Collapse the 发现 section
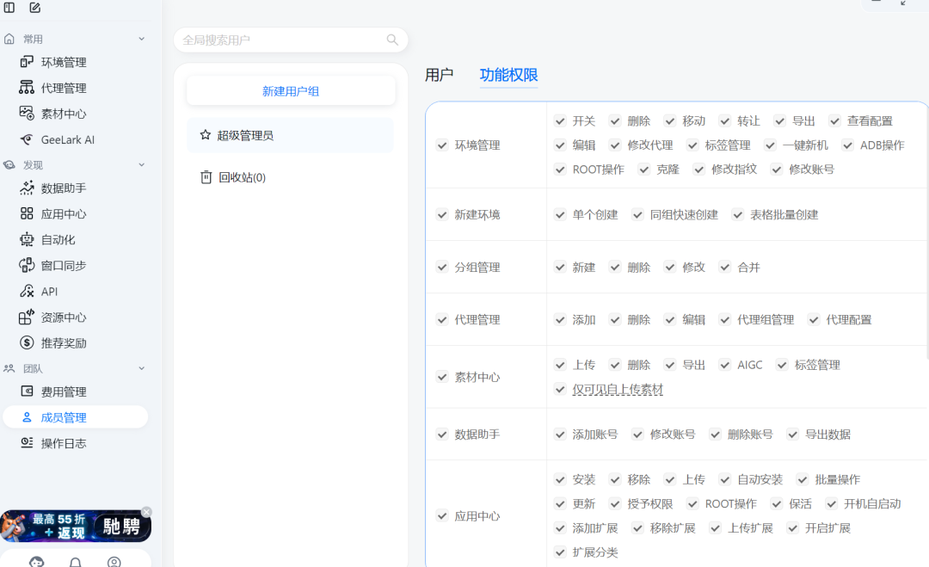This screenshot has width=929, height=567. (141, 164)
